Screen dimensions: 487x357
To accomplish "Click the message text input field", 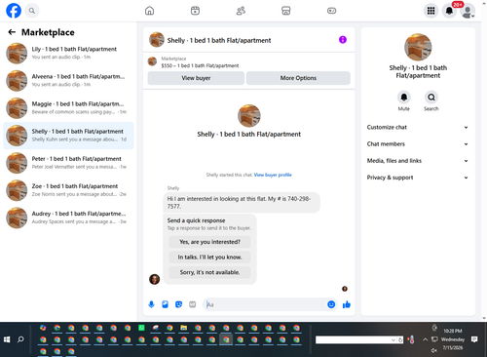I will (x=265, y=304).
